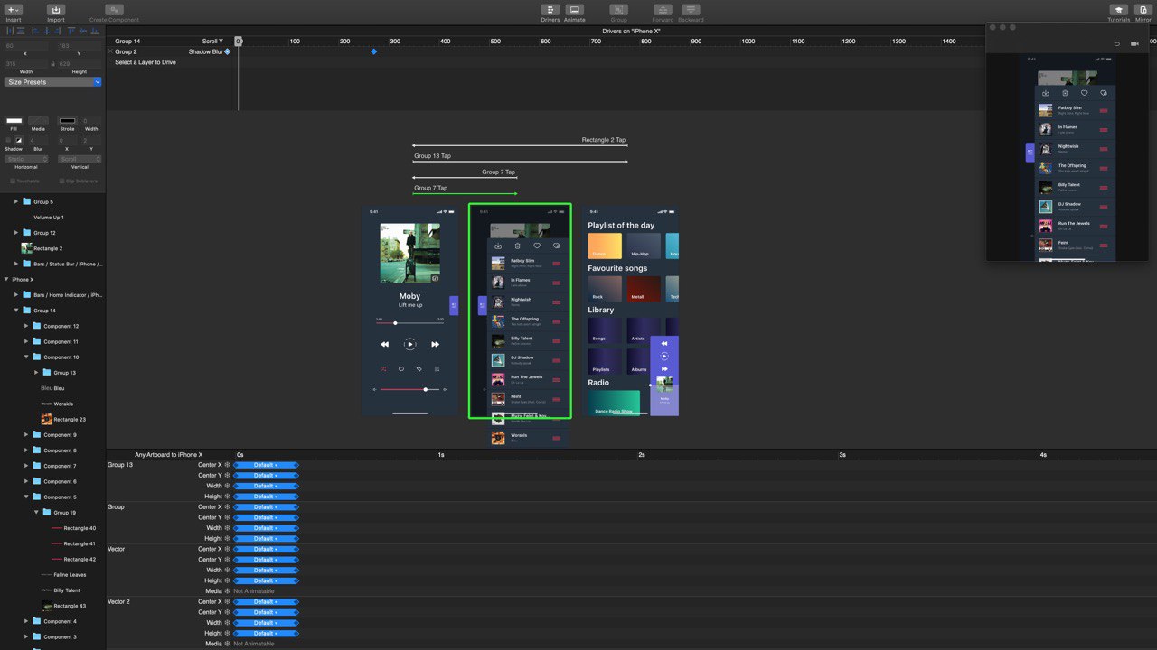Select the Group 13 Tap transition arrow

click(x=520, y=161)
